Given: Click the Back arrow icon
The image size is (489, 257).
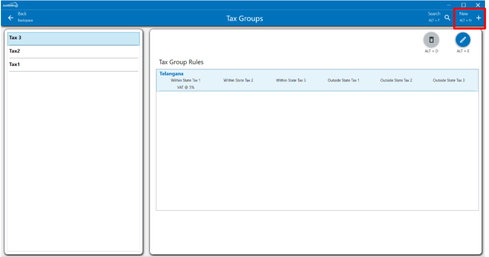Looking at the screenshot, I should pos(11,18).
